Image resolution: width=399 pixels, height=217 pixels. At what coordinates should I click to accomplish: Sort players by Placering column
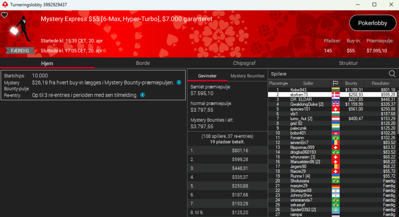[278, 84]
